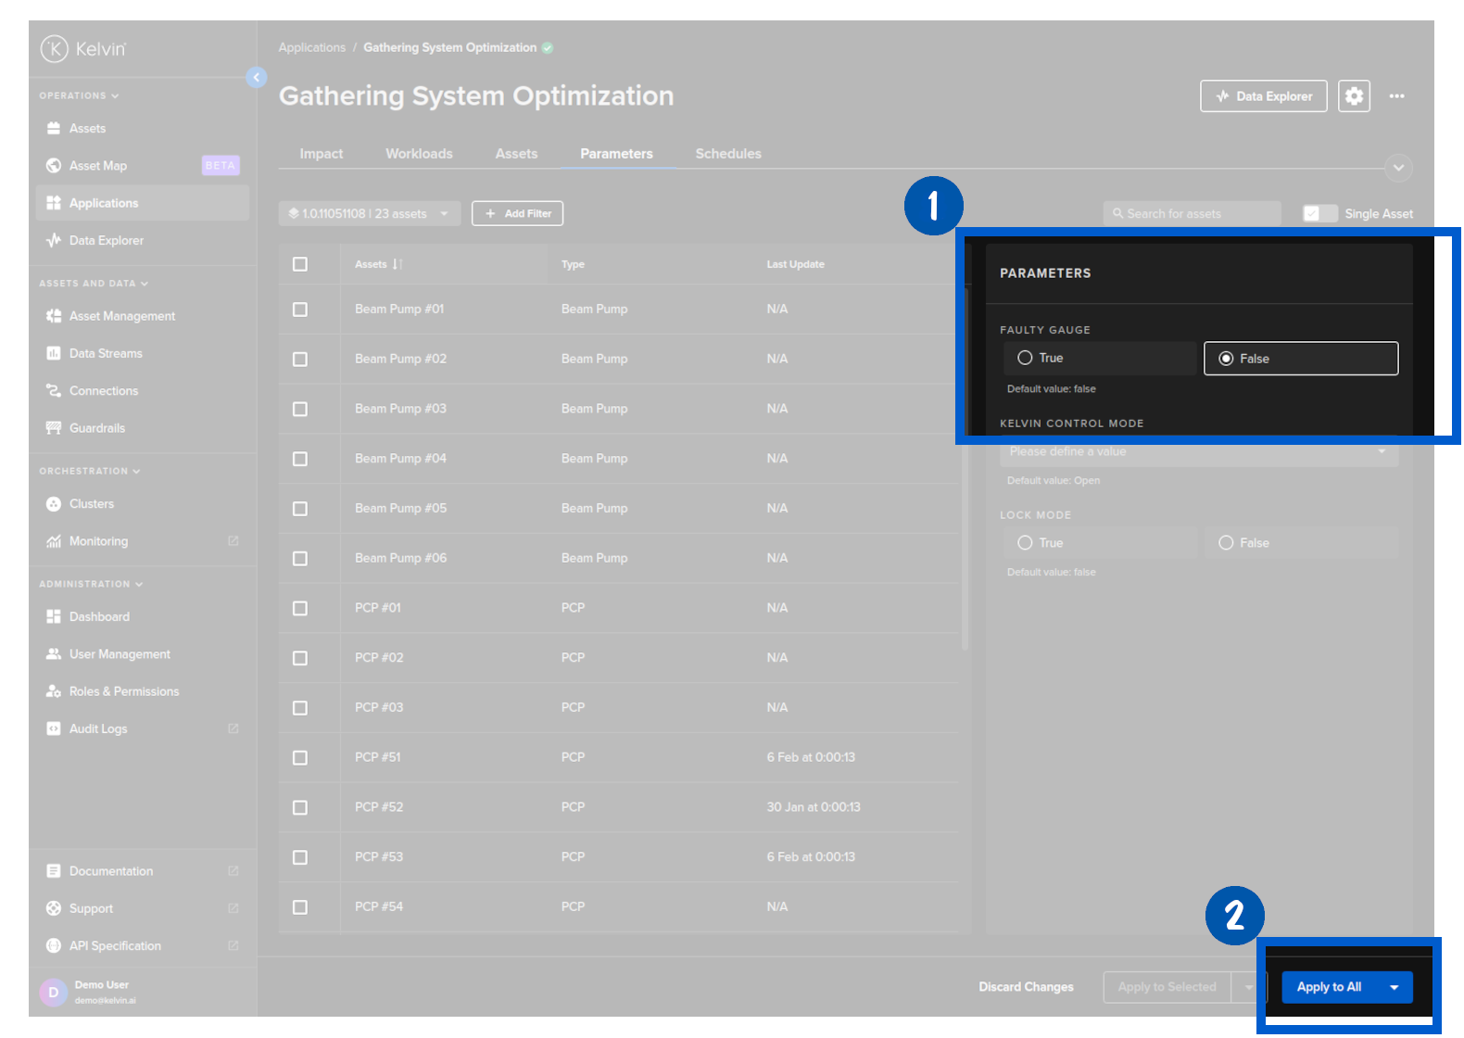
Task: Open Kelvin Control Mode value dropdown
Action: click(1198, 452)
